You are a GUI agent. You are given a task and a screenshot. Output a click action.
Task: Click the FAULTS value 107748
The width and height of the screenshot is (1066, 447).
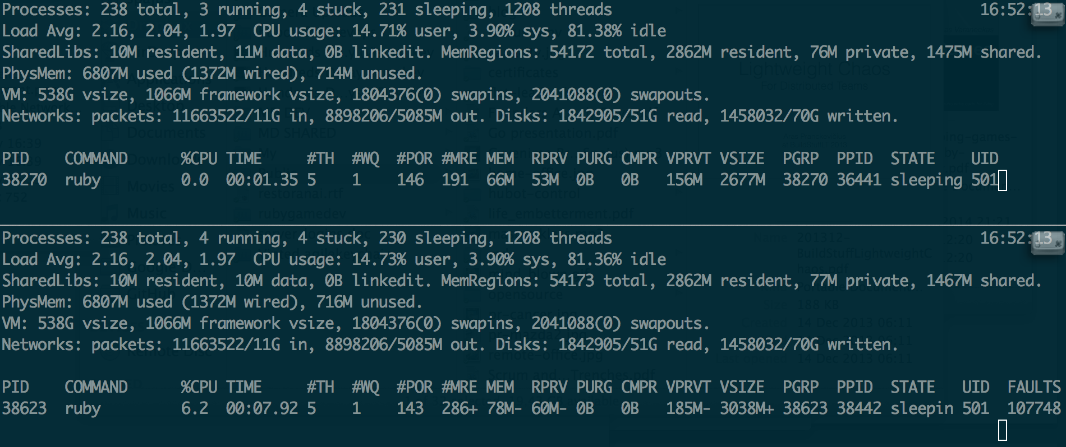point(1033,408)
